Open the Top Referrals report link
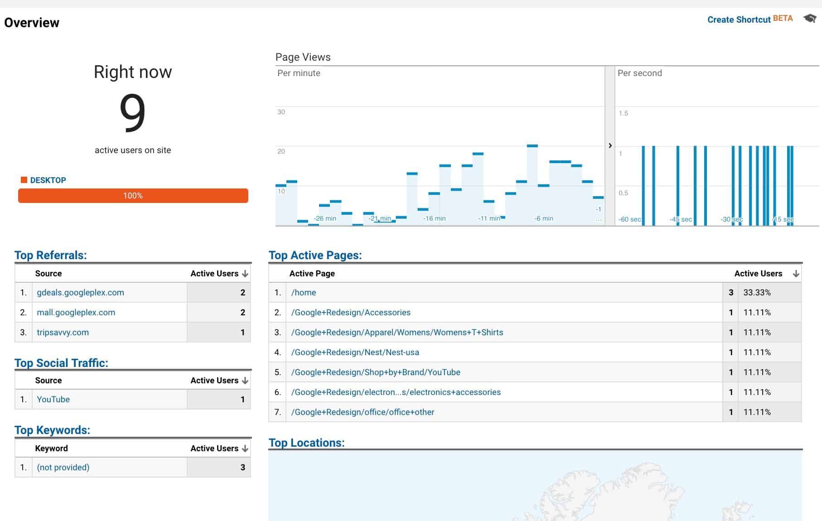This screenshot has width=822, height=521. click(50, 255)
